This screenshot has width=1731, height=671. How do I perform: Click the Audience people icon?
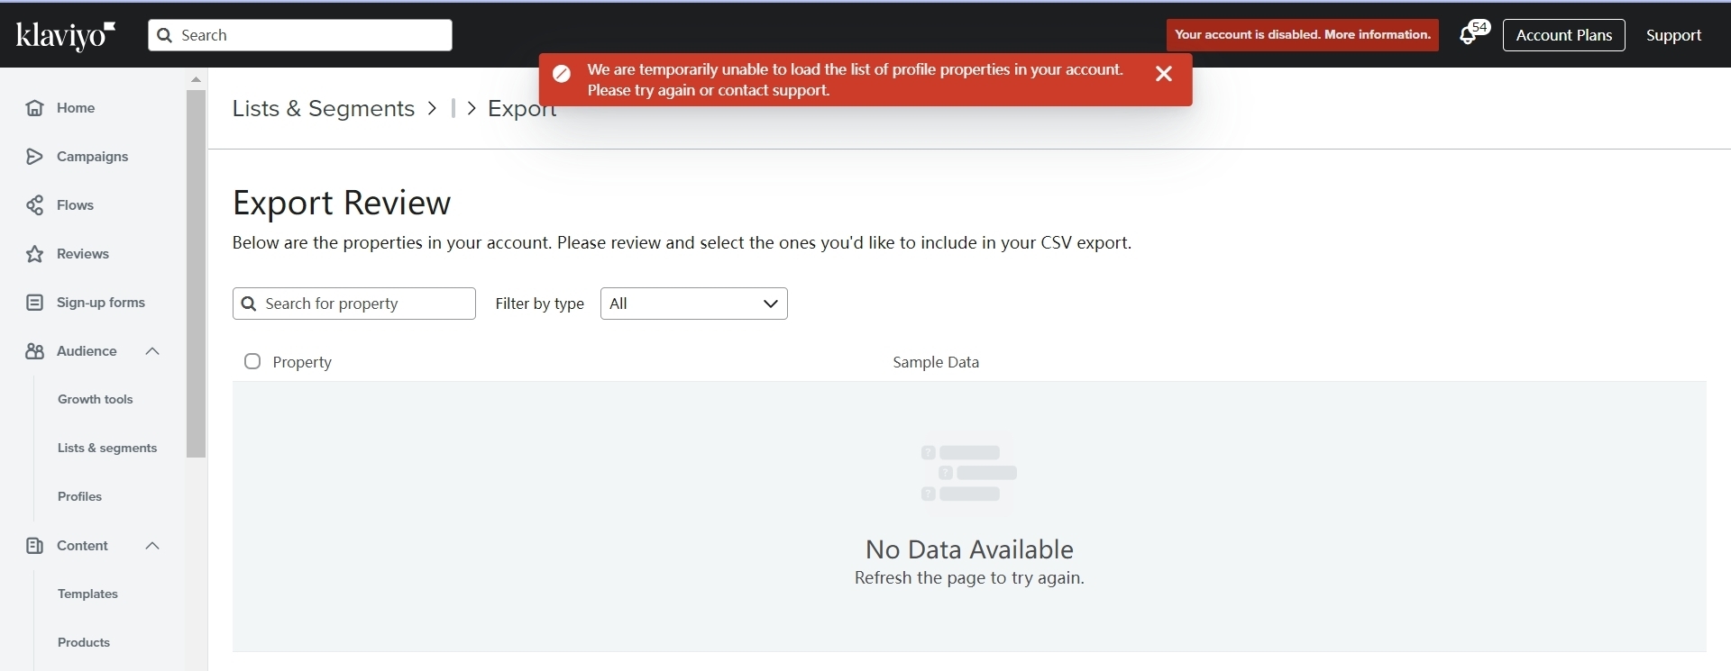pos(34,351)
